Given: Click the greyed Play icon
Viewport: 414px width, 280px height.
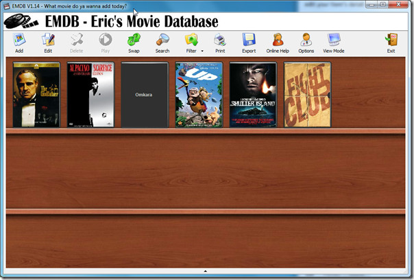Looking at the screenshot, I should (x=106, y=43).
